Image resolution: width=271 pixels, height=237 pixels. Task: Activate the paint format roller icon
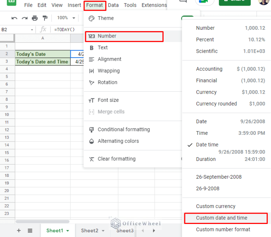coord(45,18)
